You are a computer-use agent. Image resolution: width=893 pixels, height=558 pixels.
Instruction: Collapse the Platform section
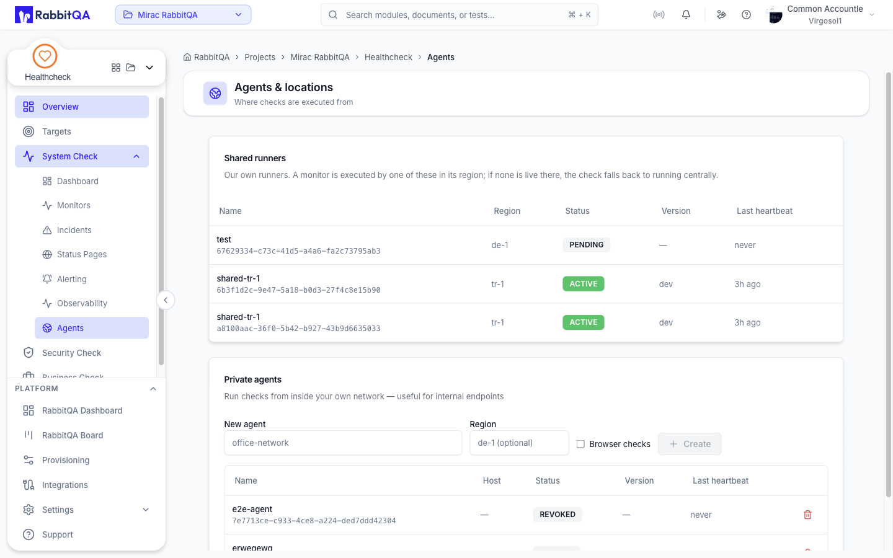153,389
